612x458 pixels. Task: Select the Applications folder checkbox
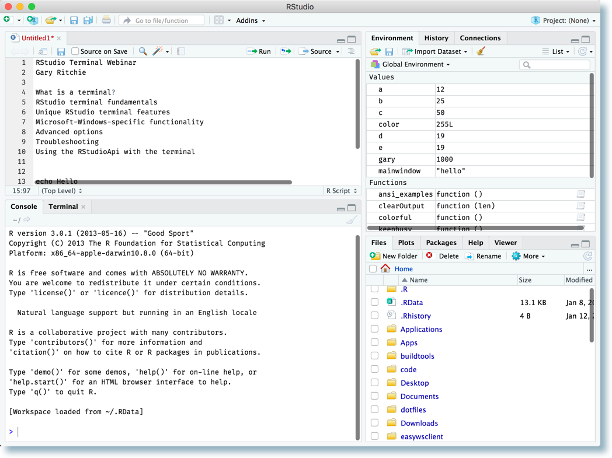point(375,329)
